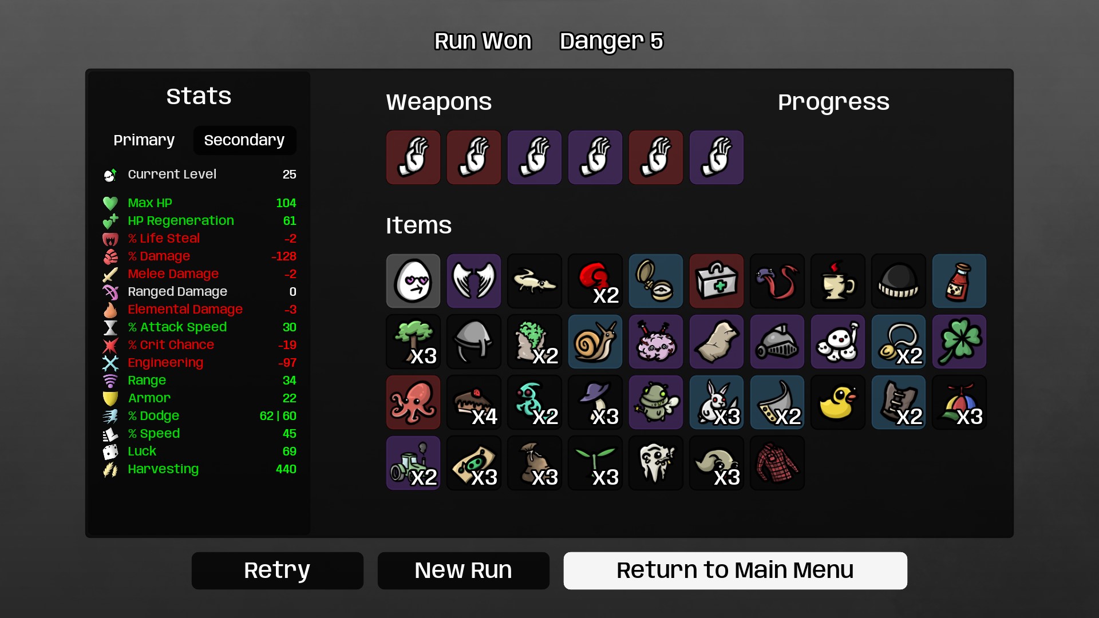Switch to the Primary stats tab
Viewport: 1099px width, 618px height.
point(144,140)
